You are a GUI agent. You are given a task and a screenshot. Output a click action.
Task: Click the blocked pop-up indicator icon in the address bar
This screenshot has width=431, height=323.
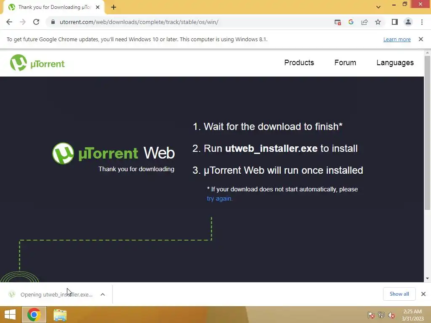[x=338, y=22]
